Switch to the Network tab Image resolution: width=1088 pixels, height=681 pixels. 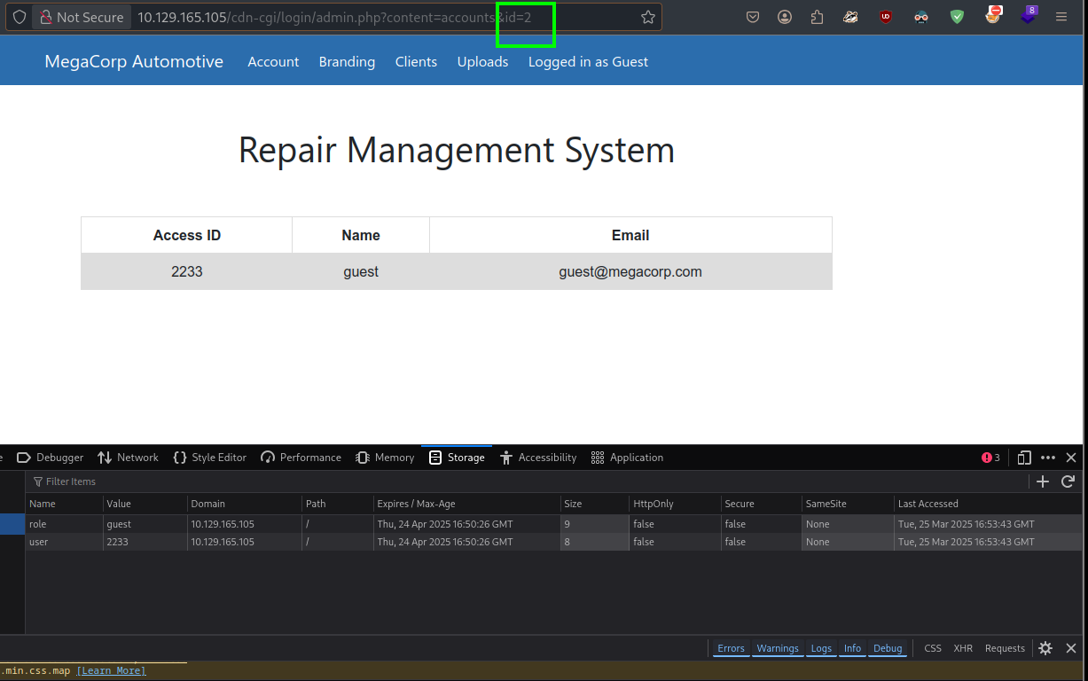(x=128, y=458)
